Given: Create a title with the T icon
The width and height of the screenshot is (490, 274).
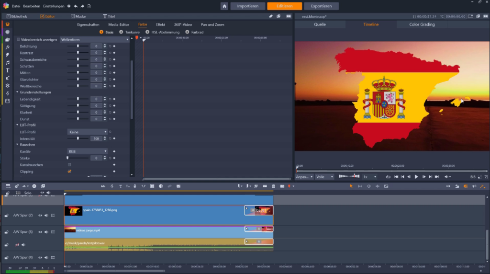Looking at the screenshot, I should click(x=121, y=186).
